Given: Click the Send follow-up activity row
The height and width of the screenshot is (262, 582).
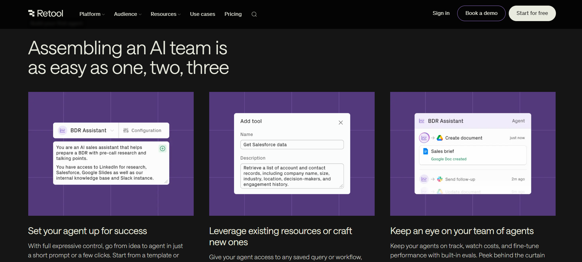Looking at the screenshot, I should [472, 179].
